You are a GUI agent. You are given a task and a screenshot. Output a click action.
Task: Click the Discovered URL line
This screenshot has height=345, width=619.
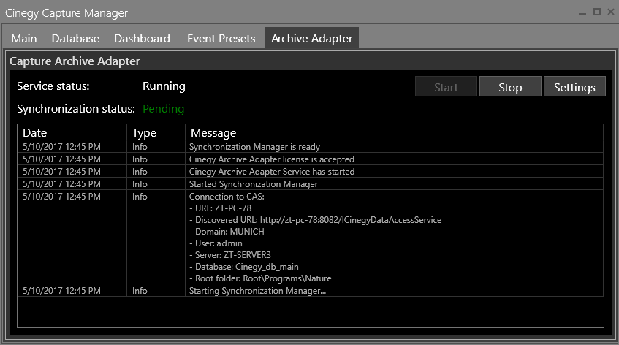pyautogui.click(x=315, y=220)
